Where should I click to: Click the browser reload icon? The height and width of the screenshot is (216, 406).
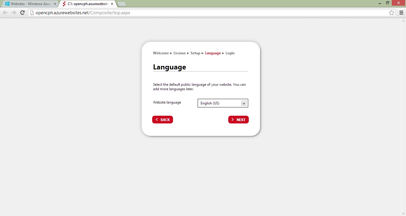coord(22,12)
